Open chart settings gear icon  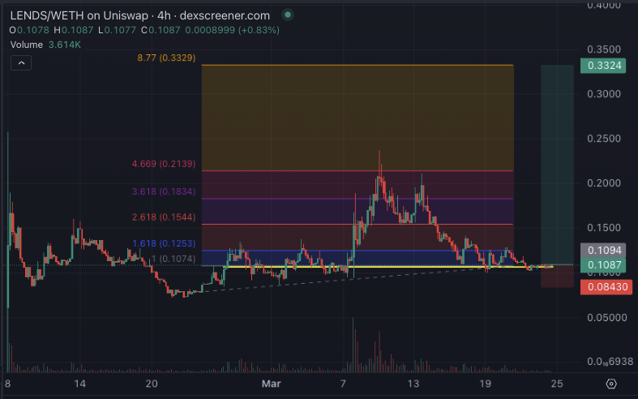pos(611,384)
